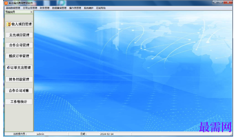The width and height of the screenshot is (238, 138).
Task: Open 财务付款管理 from the navigation panel
Action: tap(19, 79)
